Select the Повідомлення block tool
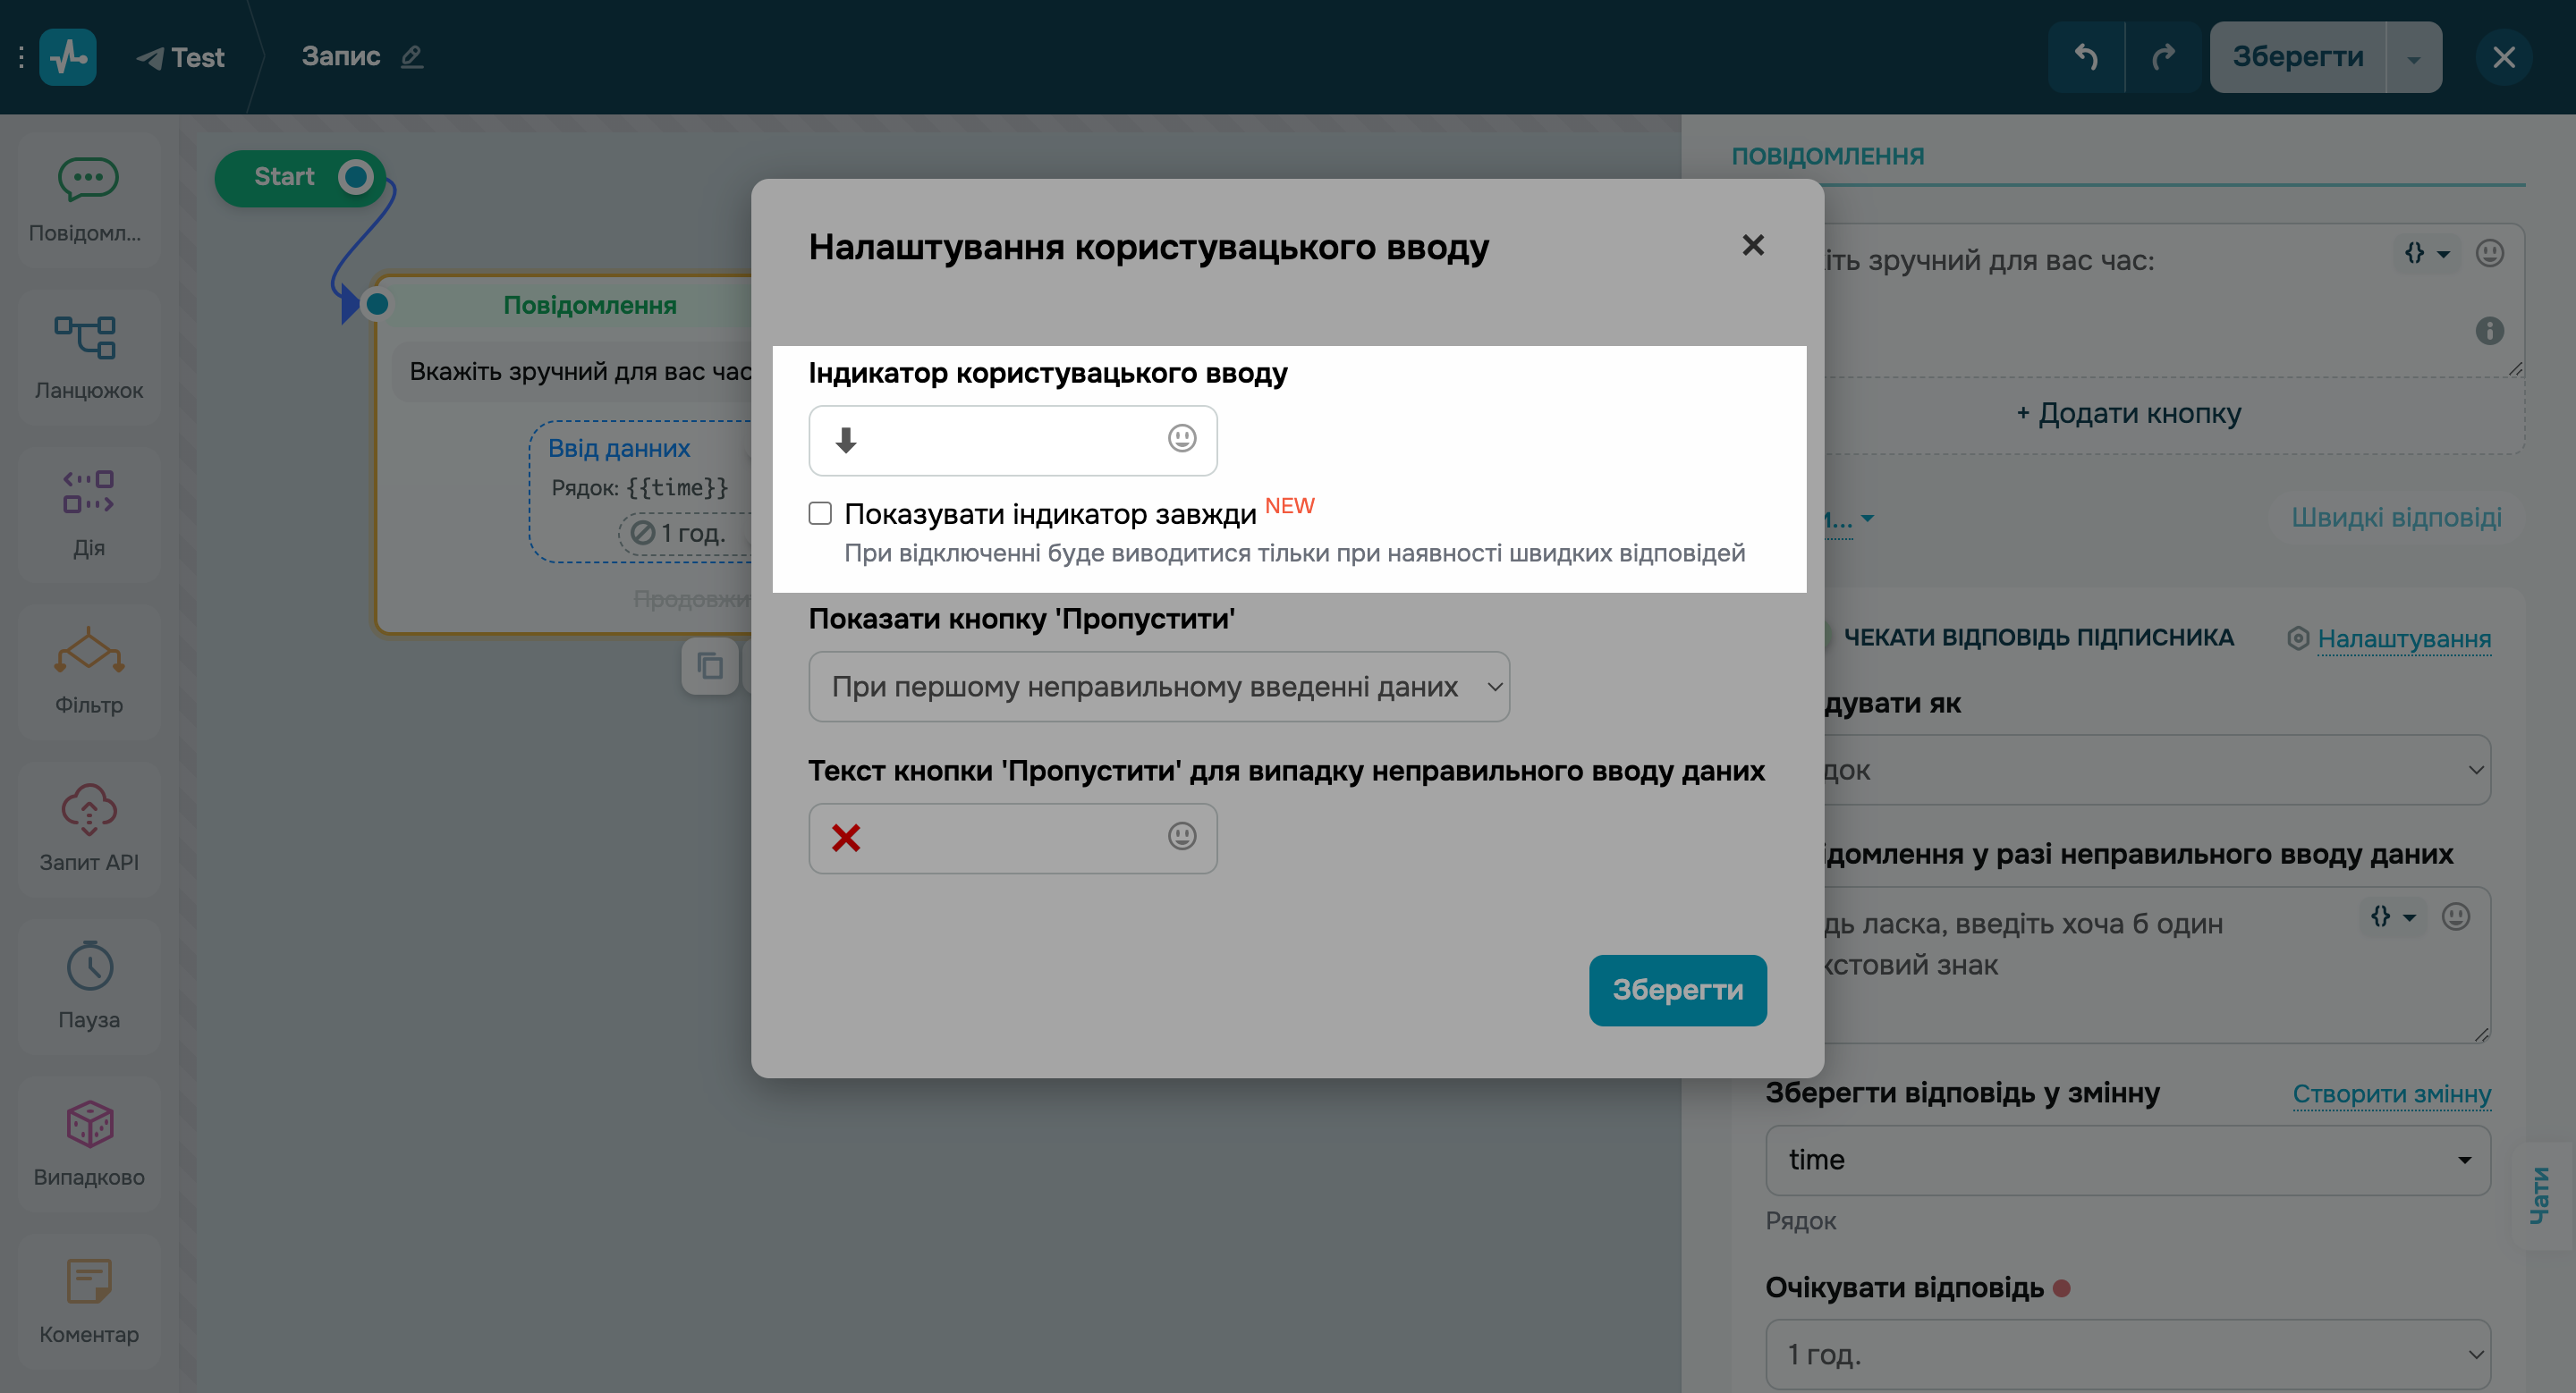 (x=89, y=200)
